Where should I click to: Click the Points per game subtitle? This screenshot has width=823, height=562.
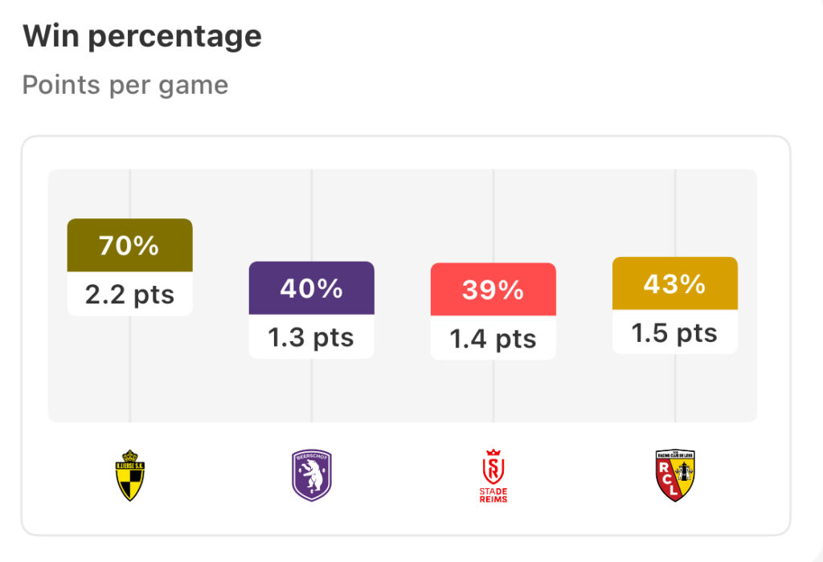pyautogui.click(x=125, y=85)
